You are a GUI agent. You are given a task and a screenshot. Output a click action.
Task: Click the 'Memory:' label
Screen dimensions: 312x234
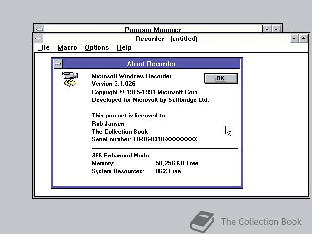pyautogui.click(x=103, y=163)
